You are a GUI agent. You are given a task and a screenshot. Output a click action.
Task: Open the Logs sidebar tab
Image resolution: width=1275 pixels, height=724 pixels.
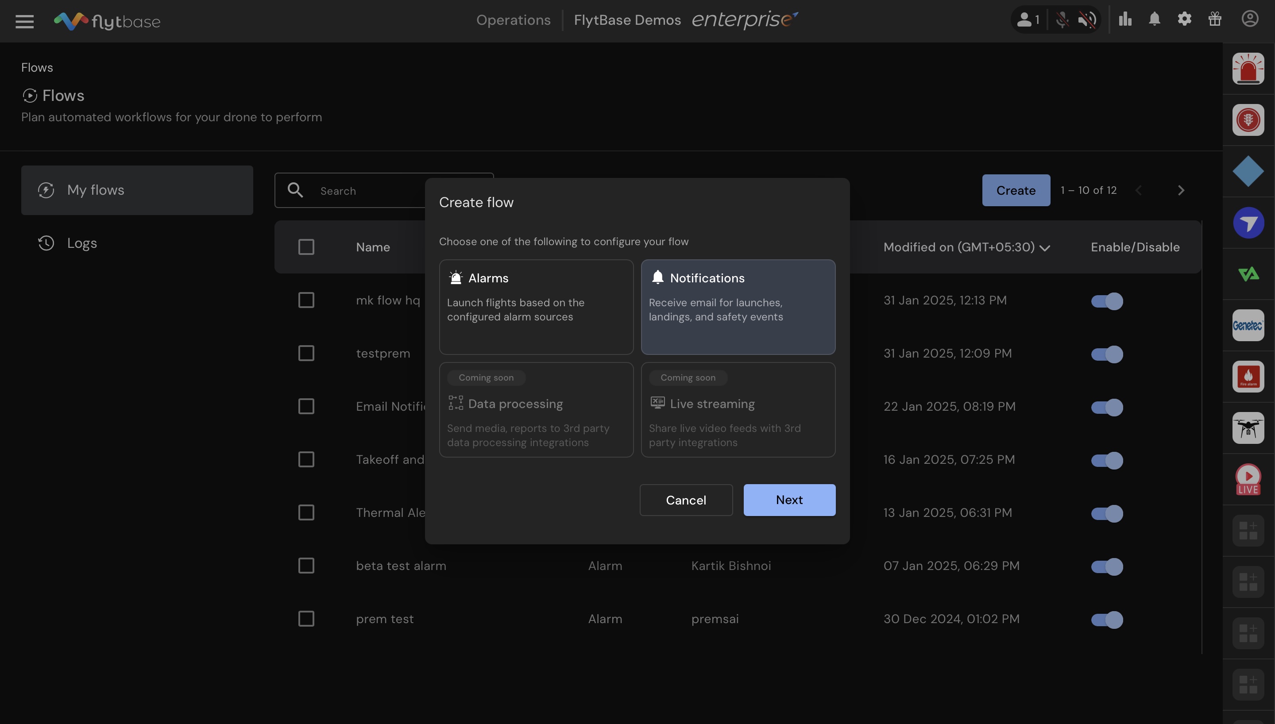coord(82,243)
